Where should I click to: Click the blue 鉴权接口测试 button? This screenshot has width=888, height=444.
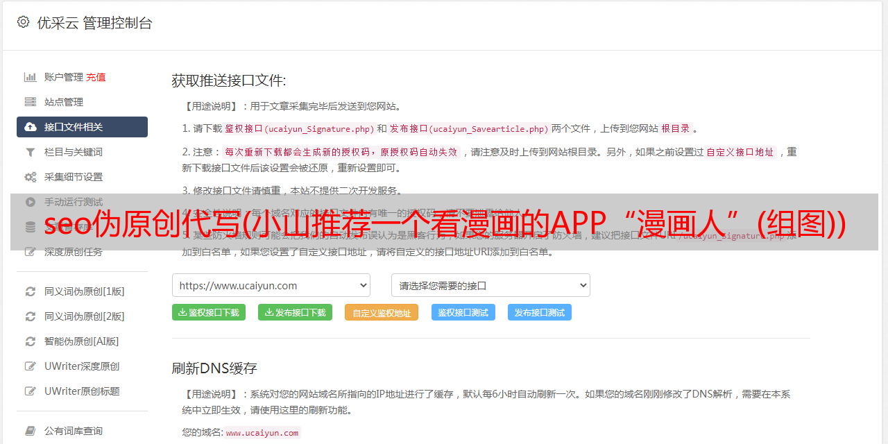click(x=463, y=312)
